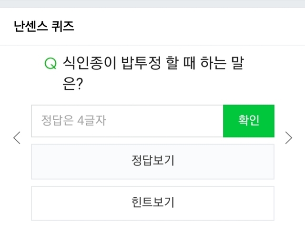
Task: Submit the answer using 확인
Action: [x=248, y=121]
